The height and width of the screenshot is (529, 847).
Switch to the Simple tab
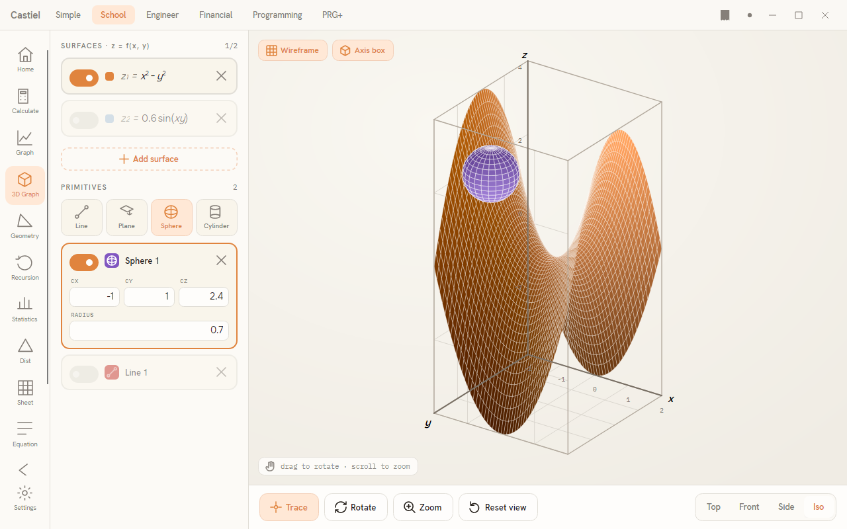point(68,15)
